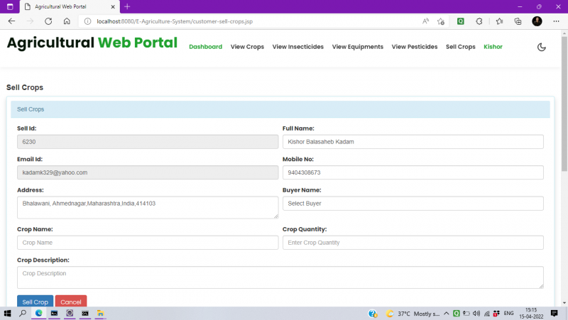Open volume control in system tray
Viewport: 568px width, 320px height.
(476, 314)
